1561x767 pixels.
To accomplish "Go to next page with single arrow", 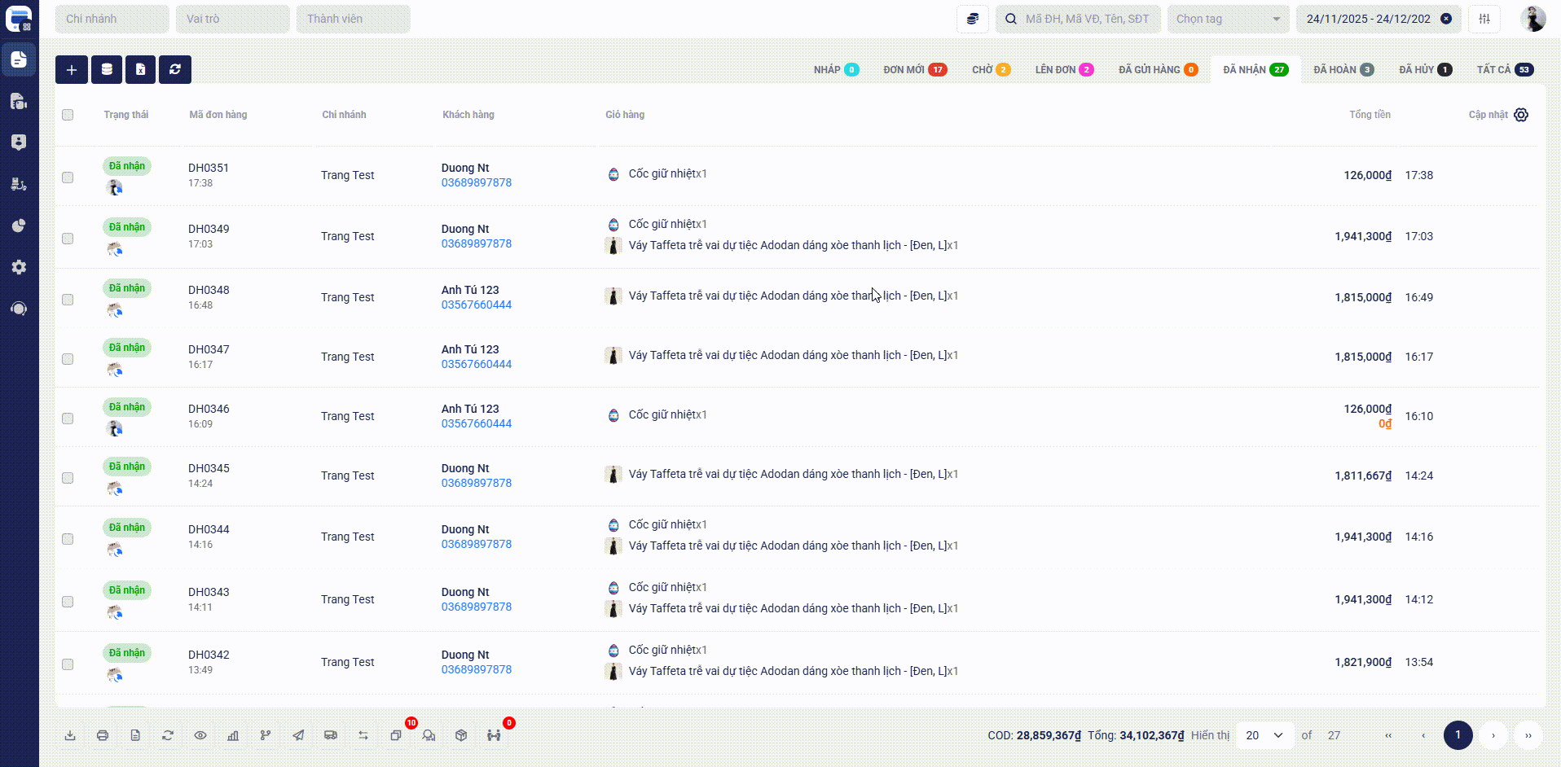I will (x=1493, y=735).
